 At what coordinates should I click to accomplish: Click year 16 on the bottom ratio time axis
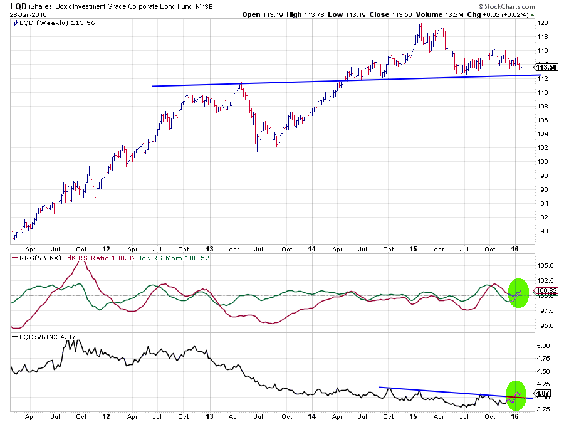[514, 416]
